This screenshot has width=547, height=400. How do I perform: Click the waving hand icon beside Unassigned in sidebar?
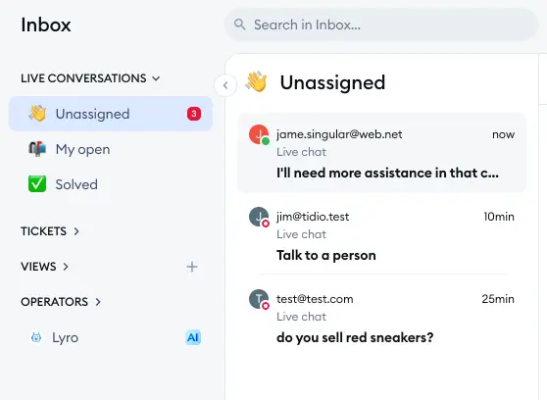coord(37,114)
